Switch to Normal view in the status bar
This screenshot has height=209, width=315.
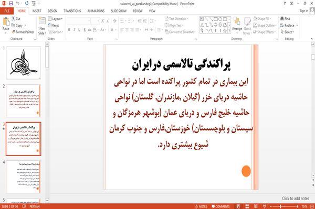(238, 206)
